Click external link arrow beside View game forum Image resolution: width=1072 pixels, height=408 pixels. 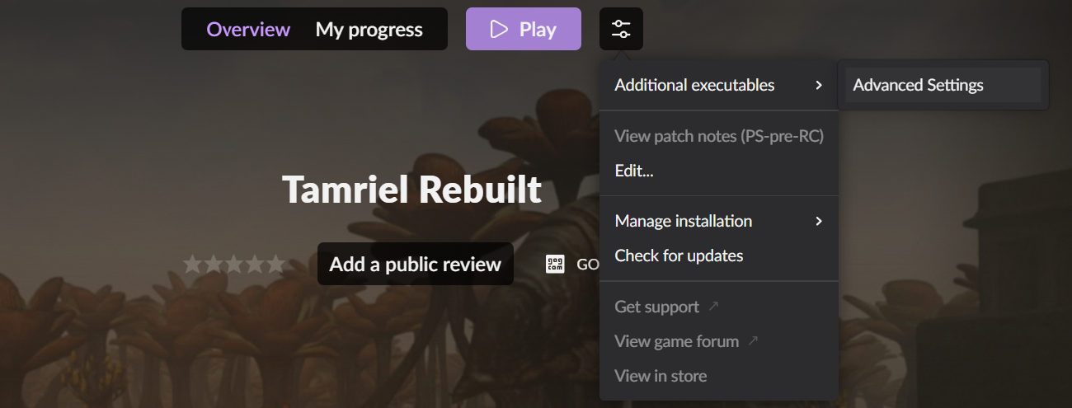tap(753, 340)
